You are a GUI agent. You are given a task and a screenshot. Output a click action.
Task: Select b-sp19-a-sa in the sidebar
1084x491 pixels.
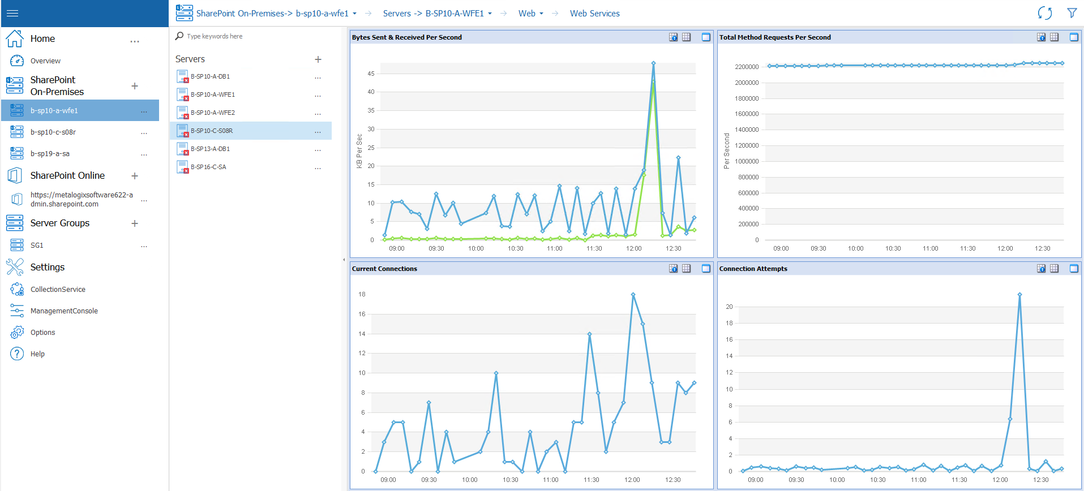pyautogui.click(x=50, y=154)
